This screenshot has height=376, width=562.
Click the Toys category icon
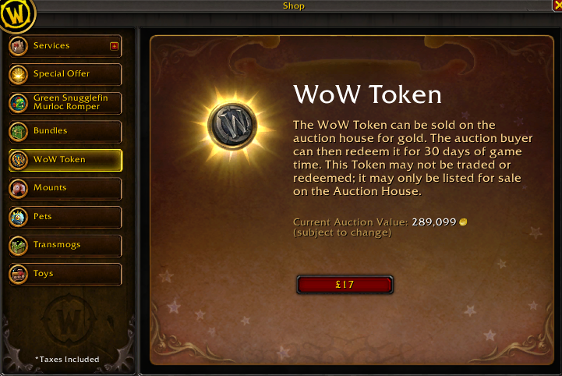pyautogui.click(x=18, y=274)
